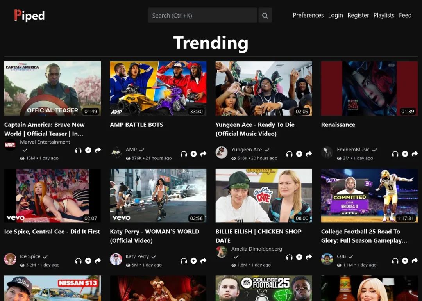Open Katy Perry vevo thumbnail

158,196
